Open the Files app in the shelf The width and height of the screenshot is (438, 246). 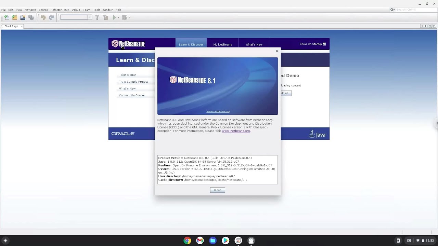tap(213, 241)
